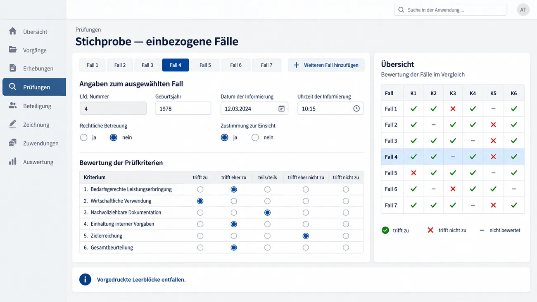Click the red X for Fall 5 K1
537x302 pixels.
(x=413, y=173)
